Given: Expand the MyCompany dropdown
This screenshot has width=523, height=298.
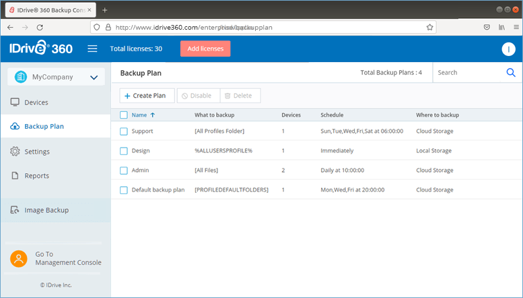Looking at the screenshot, I should tap(93, 78).
